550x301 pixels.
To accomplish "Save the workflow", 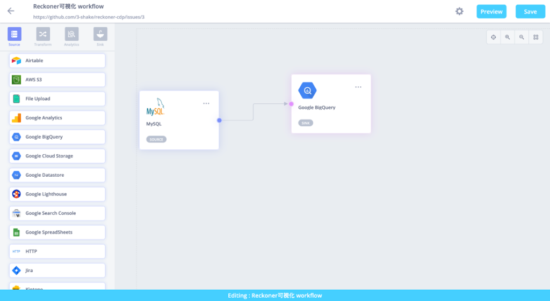I will point(530,12).
